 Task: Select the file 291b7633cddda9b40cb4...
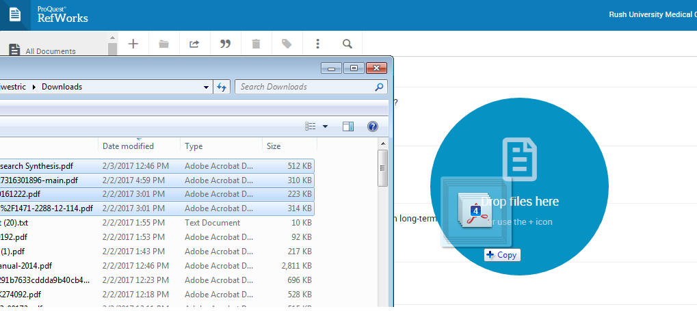tap(45, 280)
